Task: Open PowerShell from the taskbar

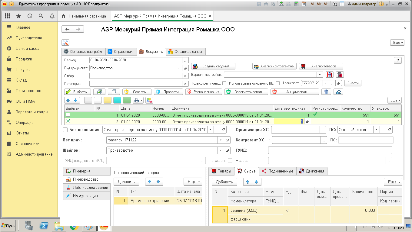Action: pyautogui.click(x=44, y=226)
